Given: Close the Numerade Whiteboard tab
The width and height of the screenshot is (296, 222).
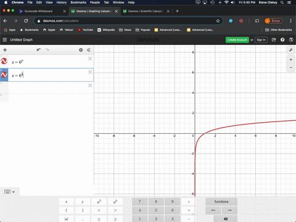Looking at the screenshot, I should pyautogui.click(x=64, y=11).
